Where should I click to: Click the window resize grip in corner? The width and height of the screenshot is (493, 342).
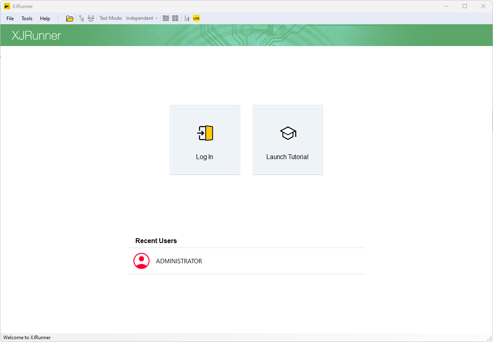pos(489,338)
